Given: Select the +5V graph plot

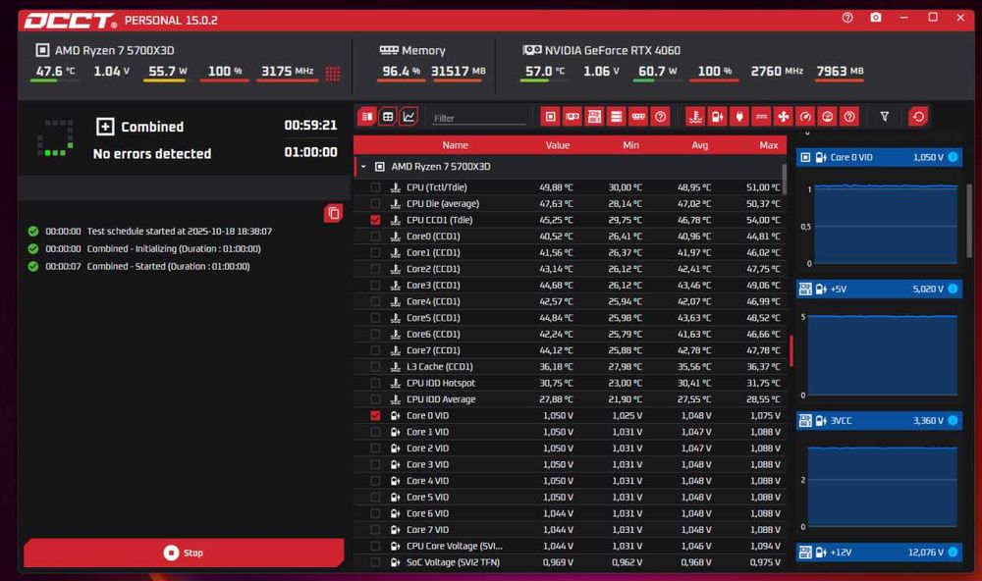Looking at the screenshot, I should [883, 355].
